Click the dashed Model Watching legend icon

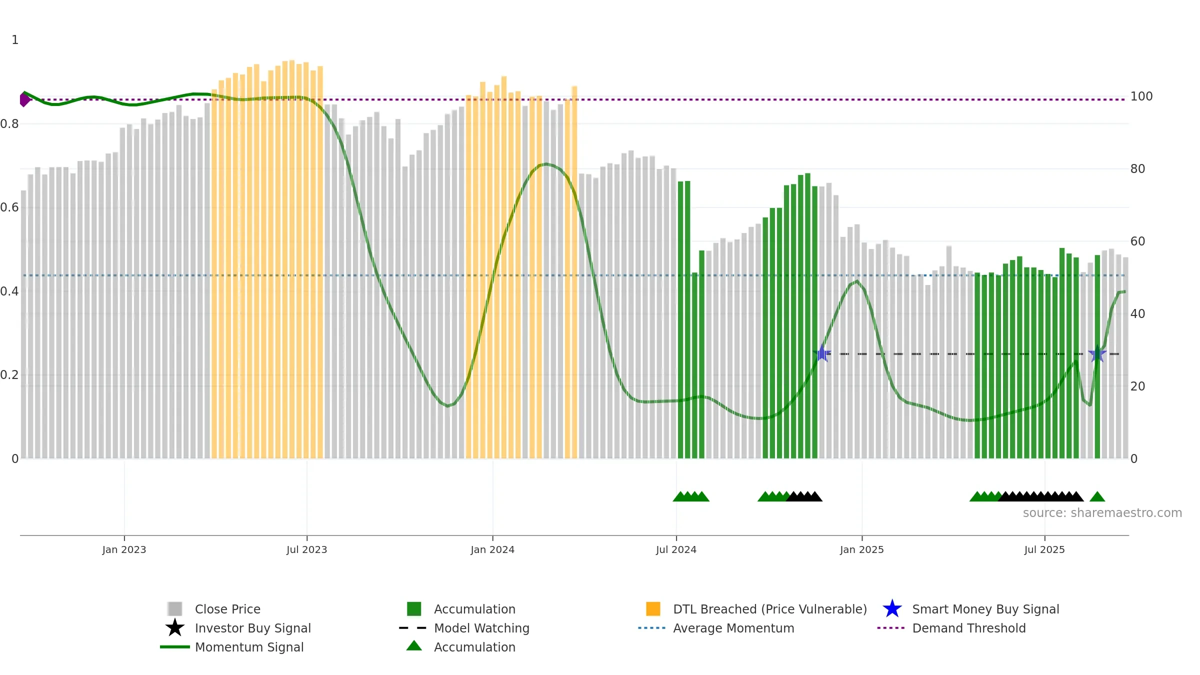413,627
